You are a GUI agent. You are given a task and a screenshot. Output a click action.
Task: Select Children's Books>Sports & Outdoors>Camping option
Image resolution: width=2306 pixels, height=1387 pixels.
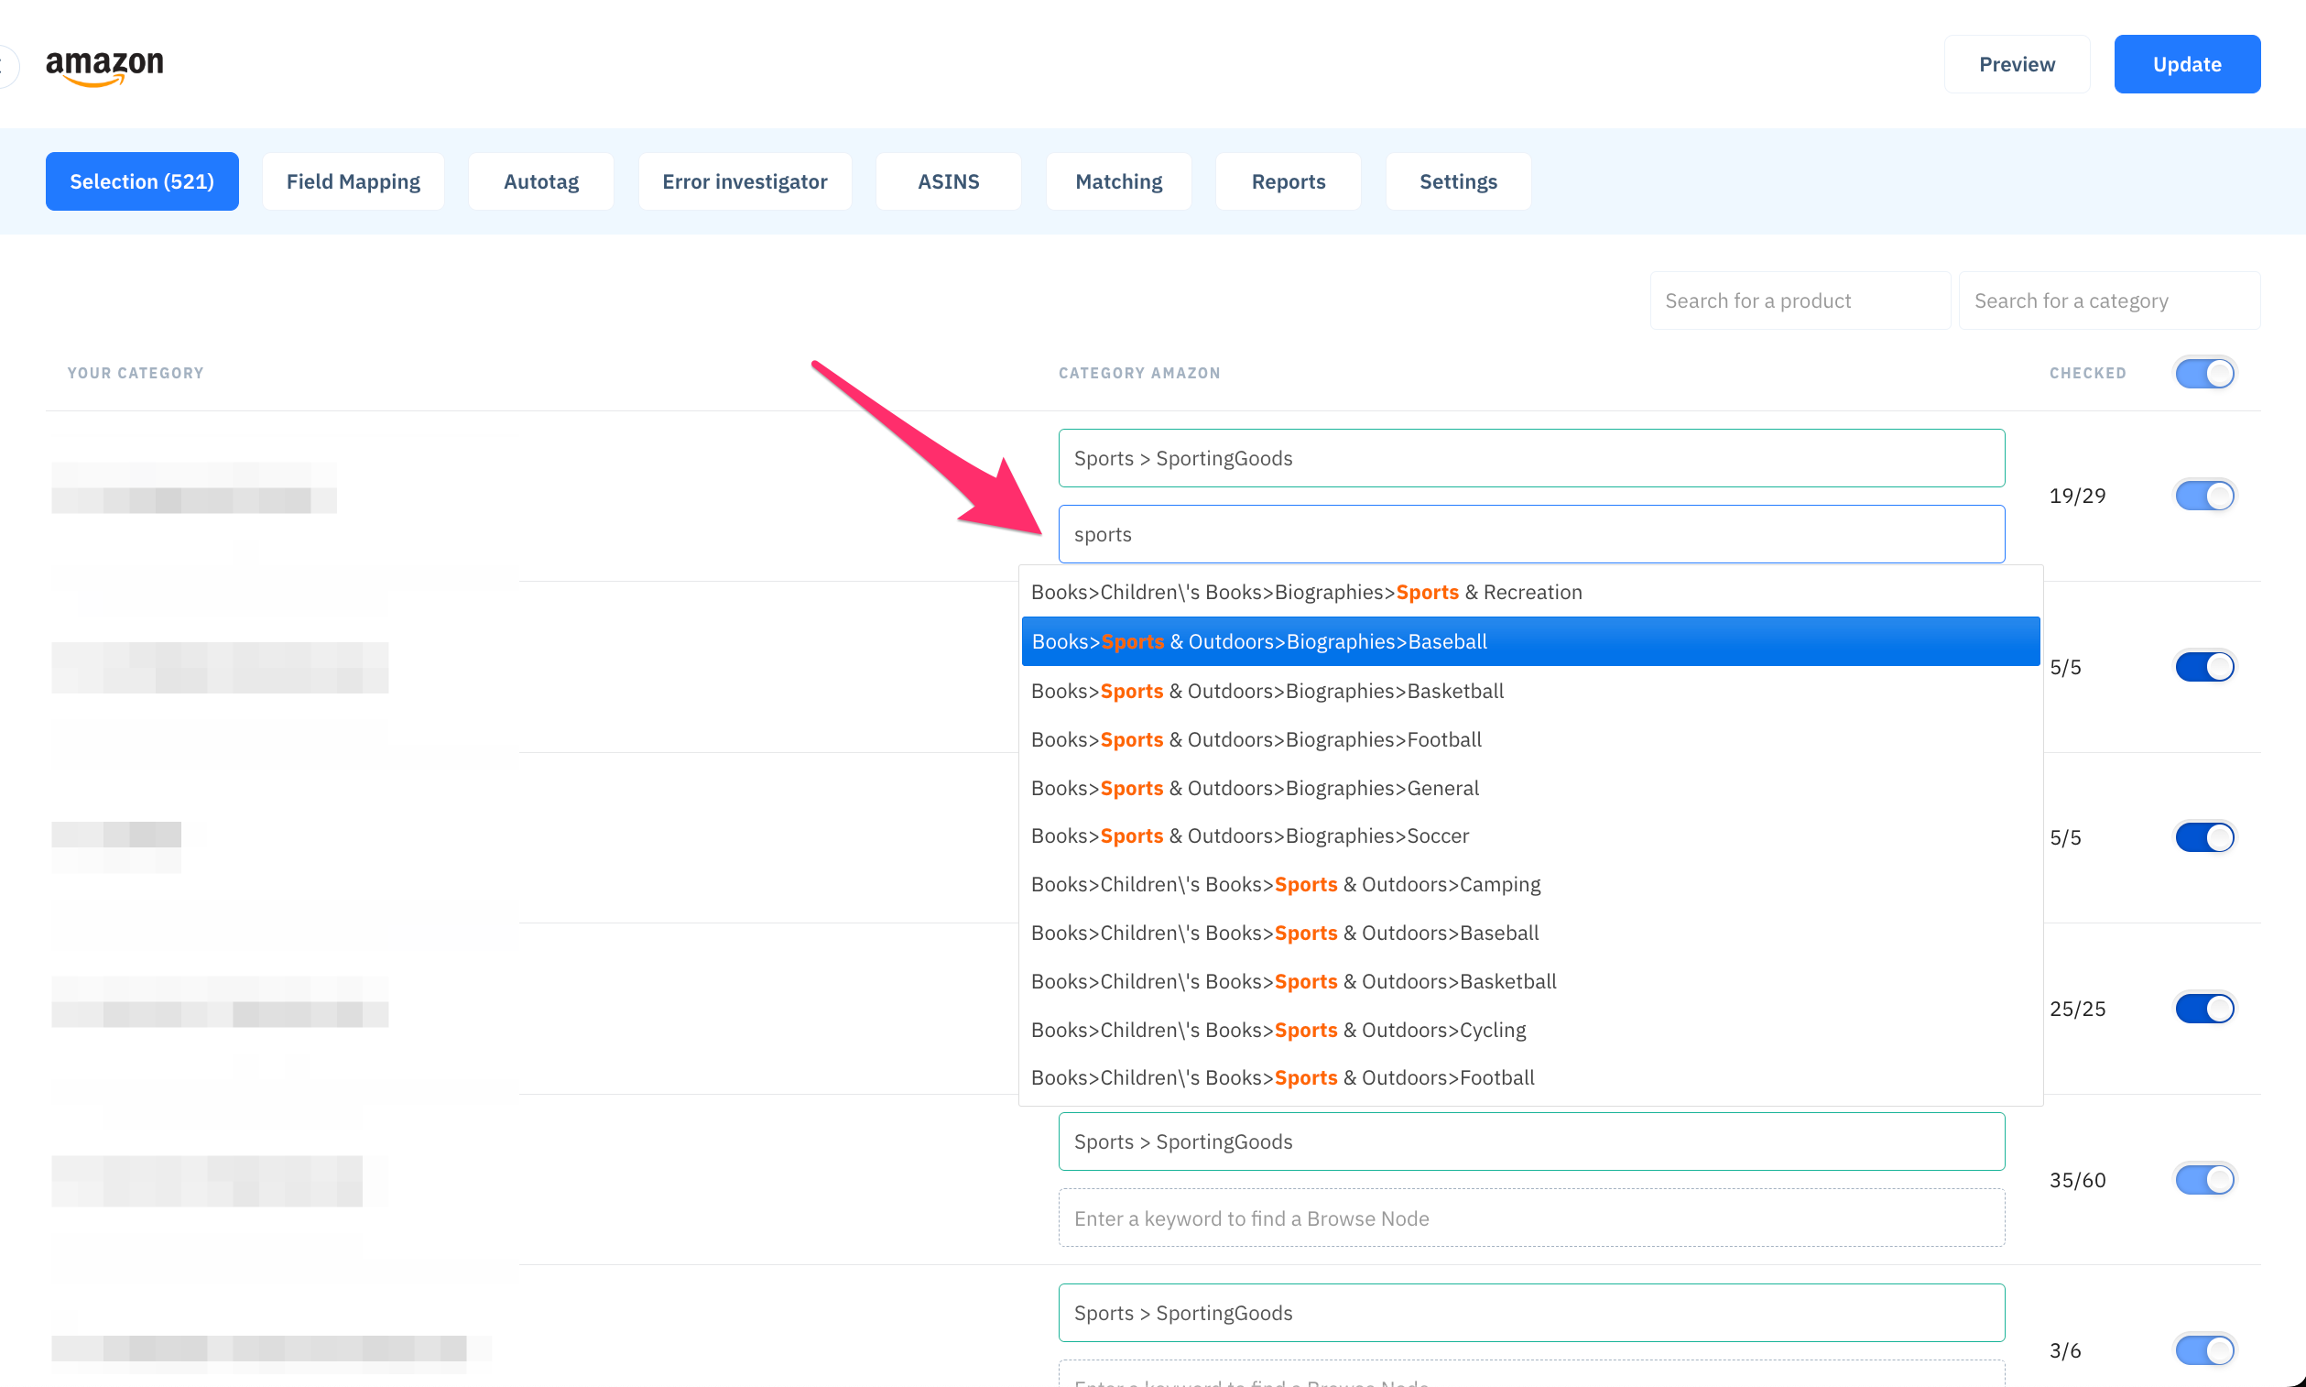[1530, 885]
